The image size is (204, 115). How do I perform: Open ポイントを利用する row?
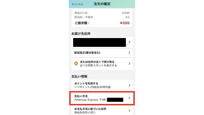102,85
